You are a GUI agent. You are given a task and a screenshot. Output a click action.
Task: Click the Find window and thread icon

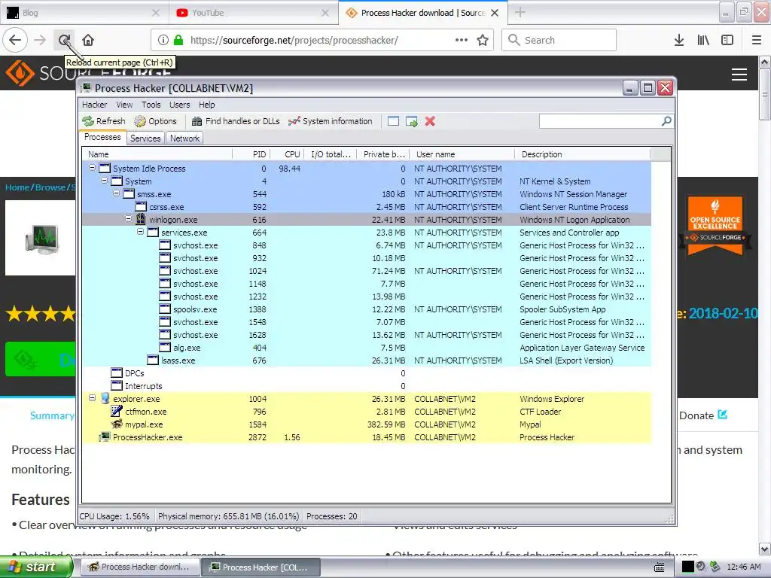pyautogui.click(x=412, y=121)
